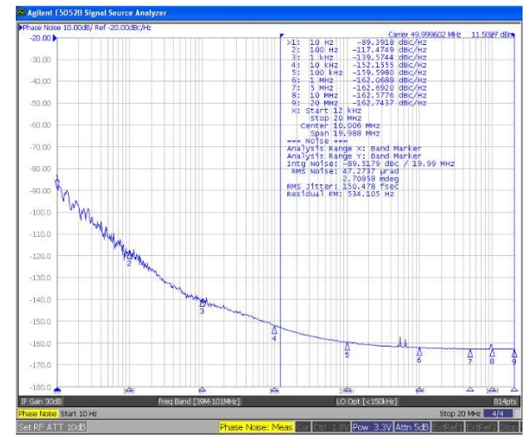Click the Agilent E5052B title bar icon
The width and height of the screenshot is (530, 438).
22,12
